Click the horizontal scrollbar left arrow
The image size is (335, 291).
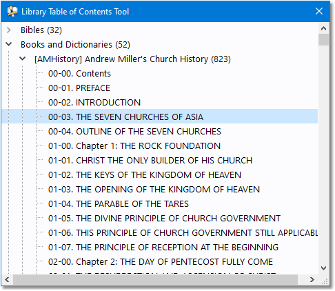pyautogui.click(x=7, y=279)
